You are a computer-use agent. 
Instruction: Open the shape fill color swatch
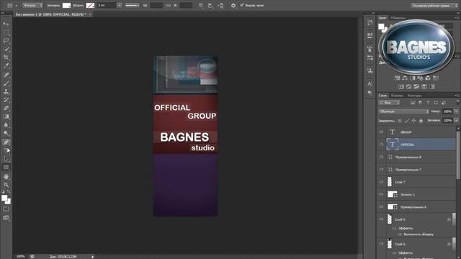[x=66, y=5]
